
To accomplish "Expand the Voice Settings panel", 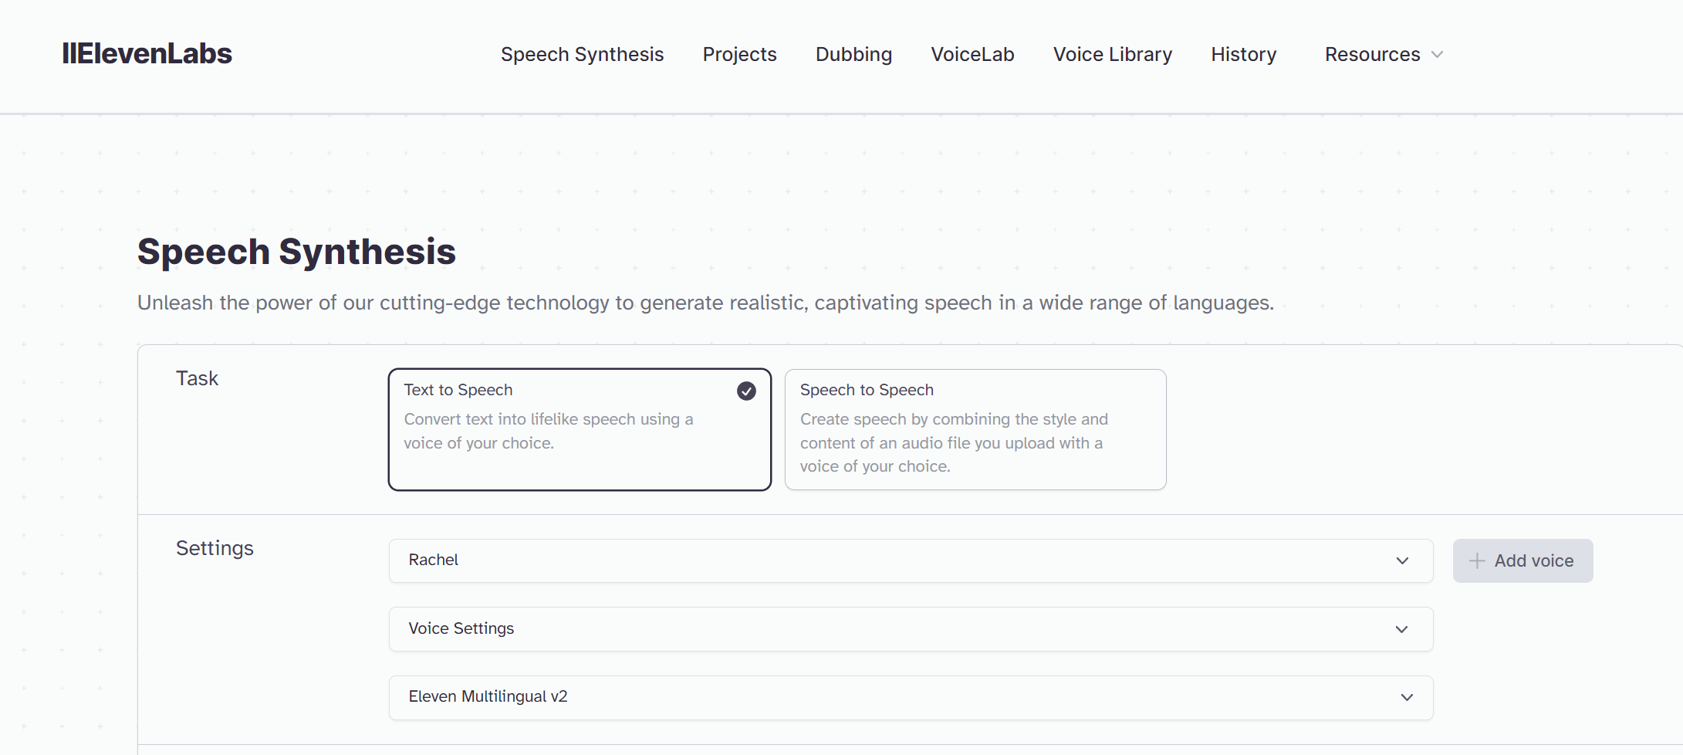I will (x=911, y=629).
